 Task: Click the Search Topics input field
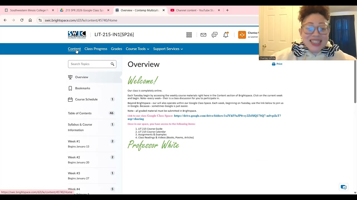click(x=92, y=64)
